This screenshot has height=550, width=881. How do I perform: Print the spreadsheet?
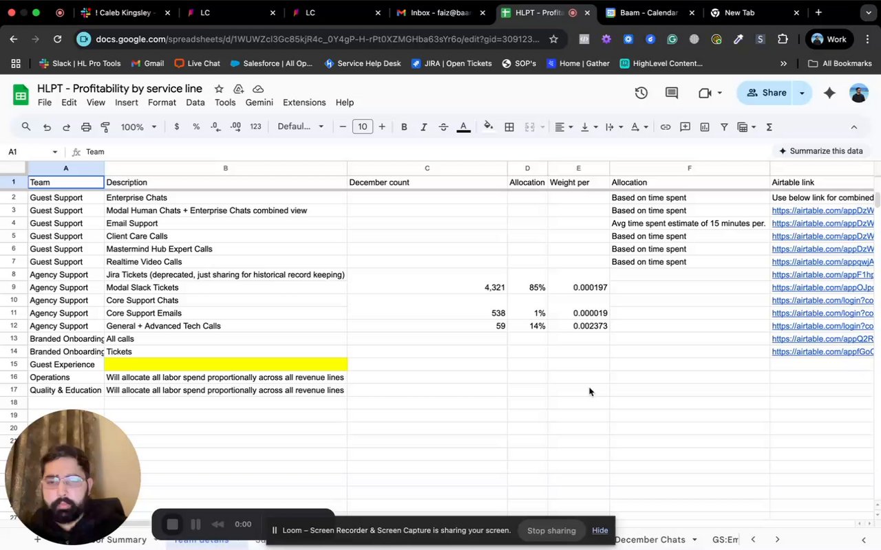click(86, 126)
